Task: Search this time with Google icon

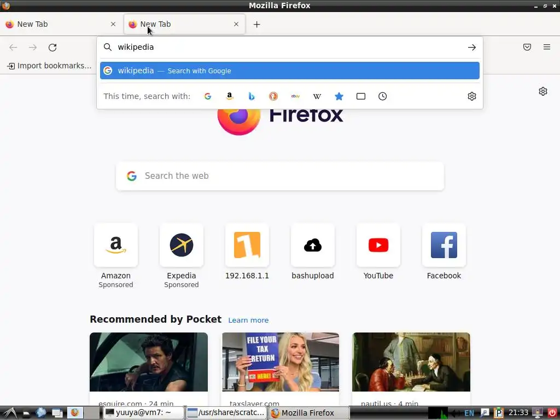Action: [x=207, y=96]
